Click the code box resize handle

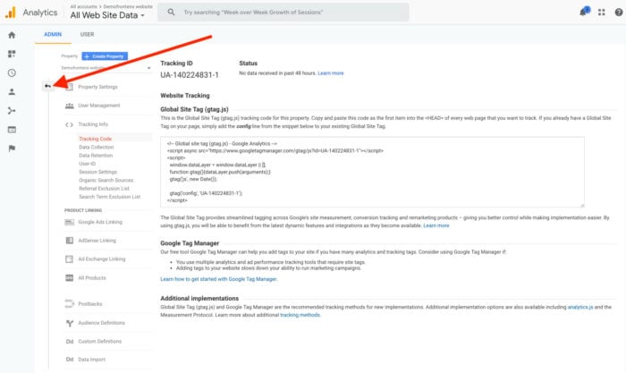(582, 205)
